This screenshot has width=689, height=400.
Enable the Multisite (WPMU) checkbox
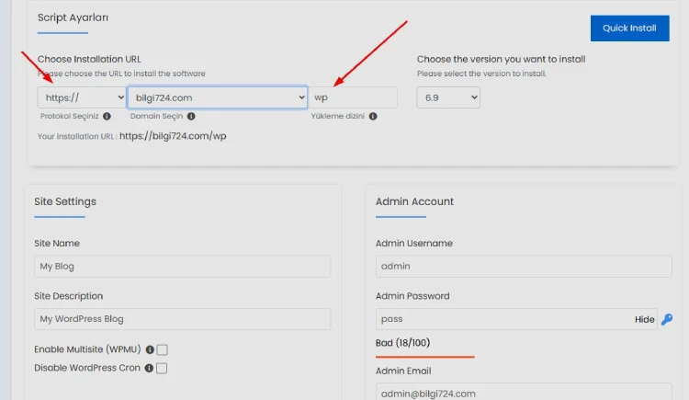point(162,350)
